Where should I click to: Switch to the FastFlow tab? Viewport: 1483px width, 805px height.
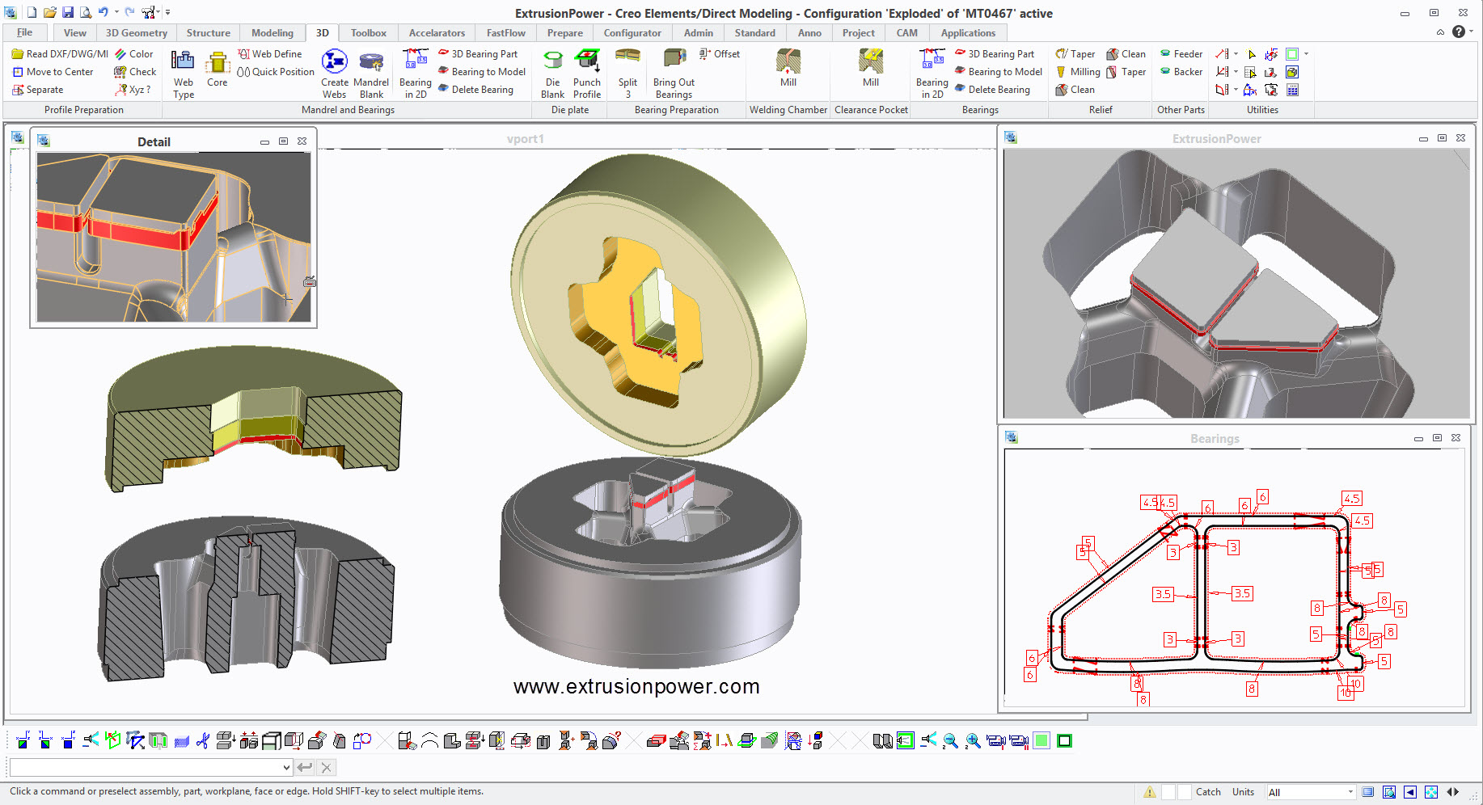pos(506,33)
